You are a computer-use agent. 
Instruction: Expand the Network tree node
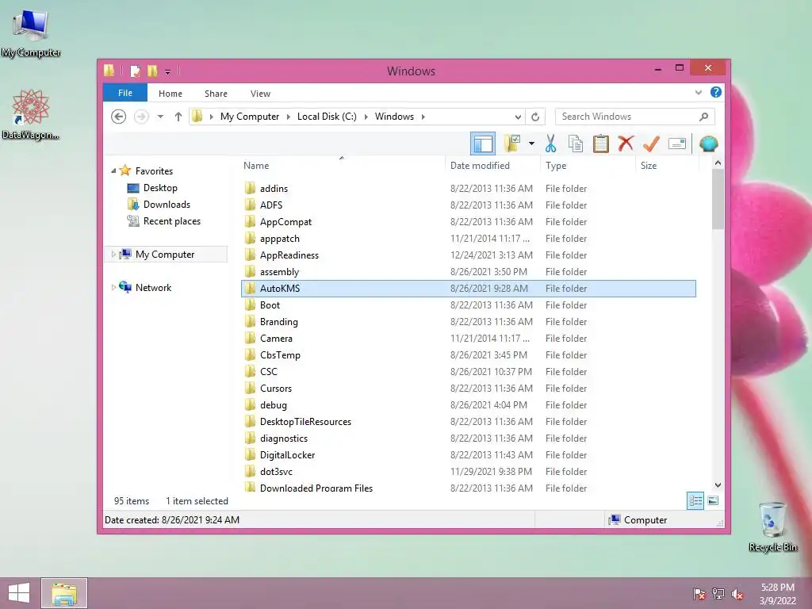click(x=113, y=287)
